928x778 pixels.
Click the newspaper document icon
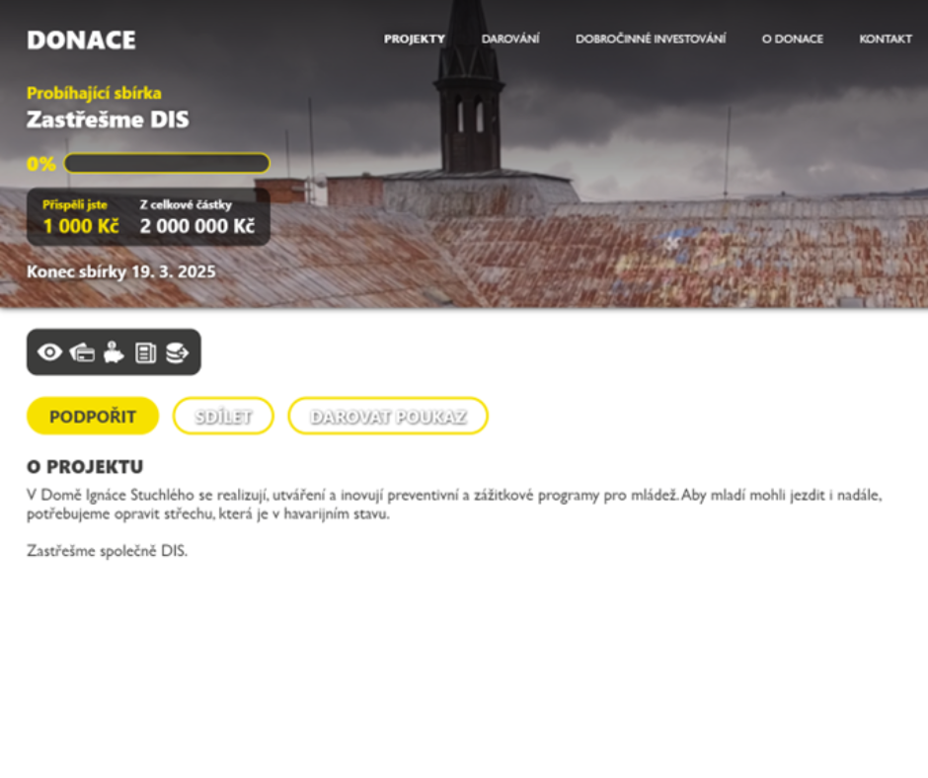click(x=145, y=352)
